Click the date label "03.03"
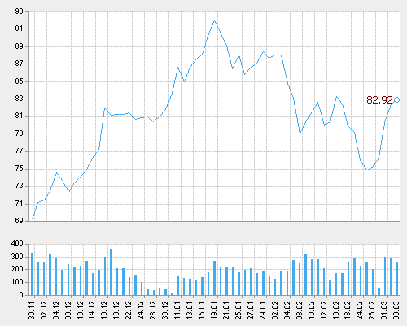 396,310
